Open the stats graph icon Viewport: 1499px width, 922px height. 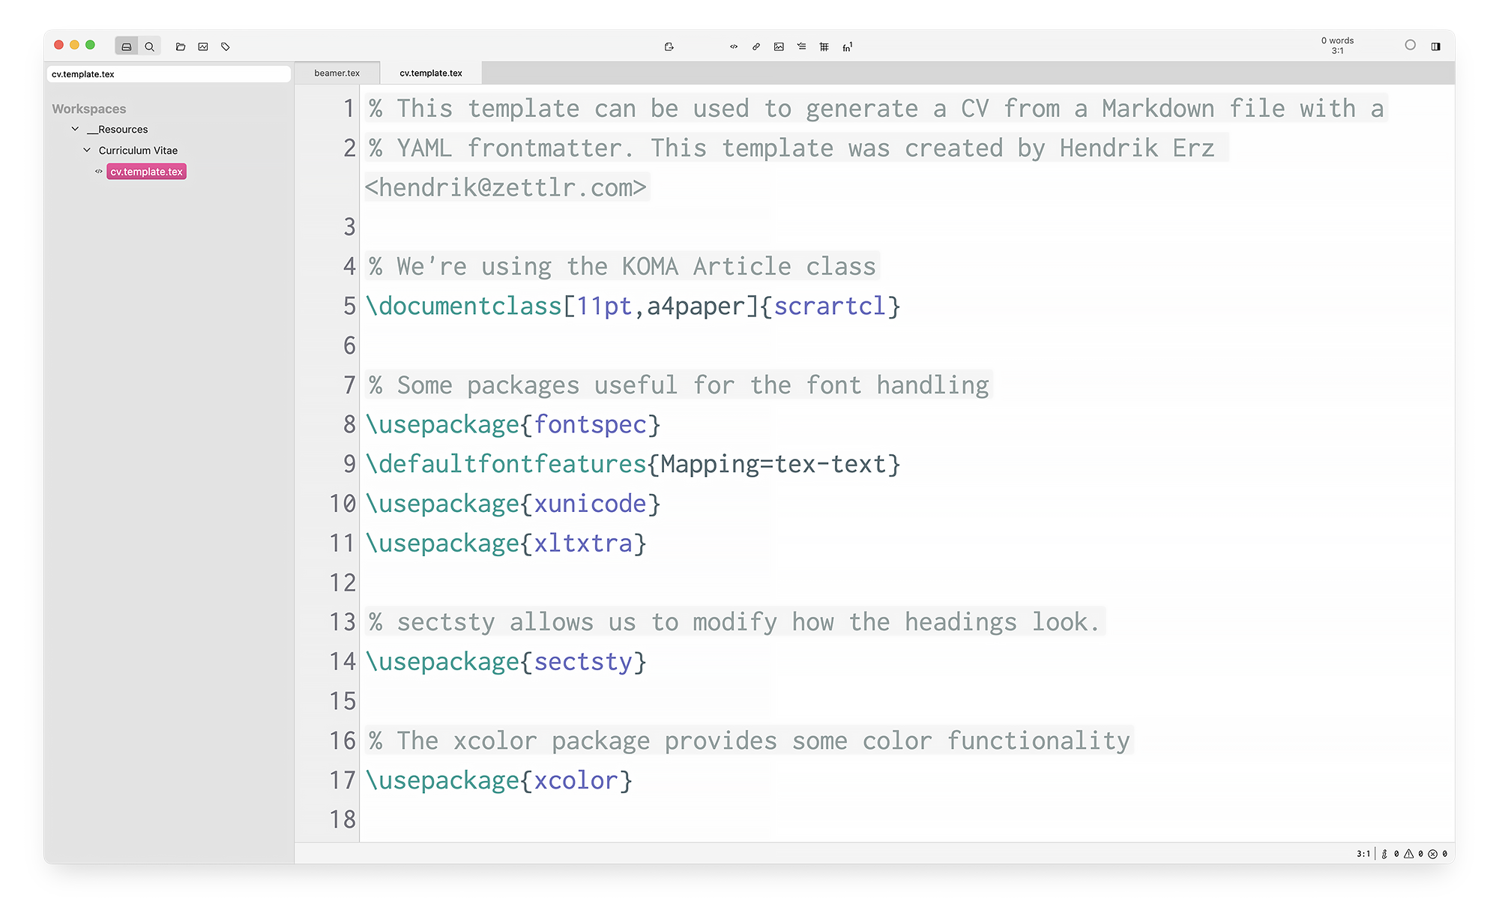203,46
